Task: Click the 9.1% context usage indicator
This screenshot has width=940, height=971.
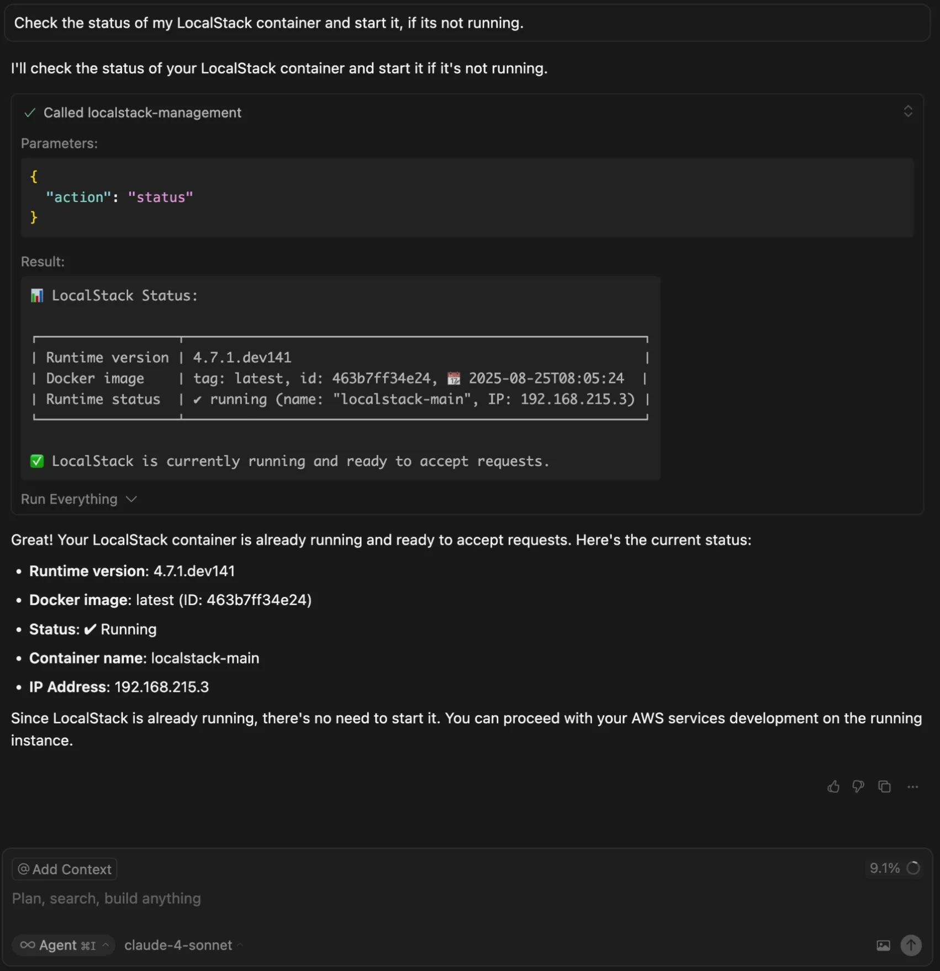Action: click(x=893, y=868)
